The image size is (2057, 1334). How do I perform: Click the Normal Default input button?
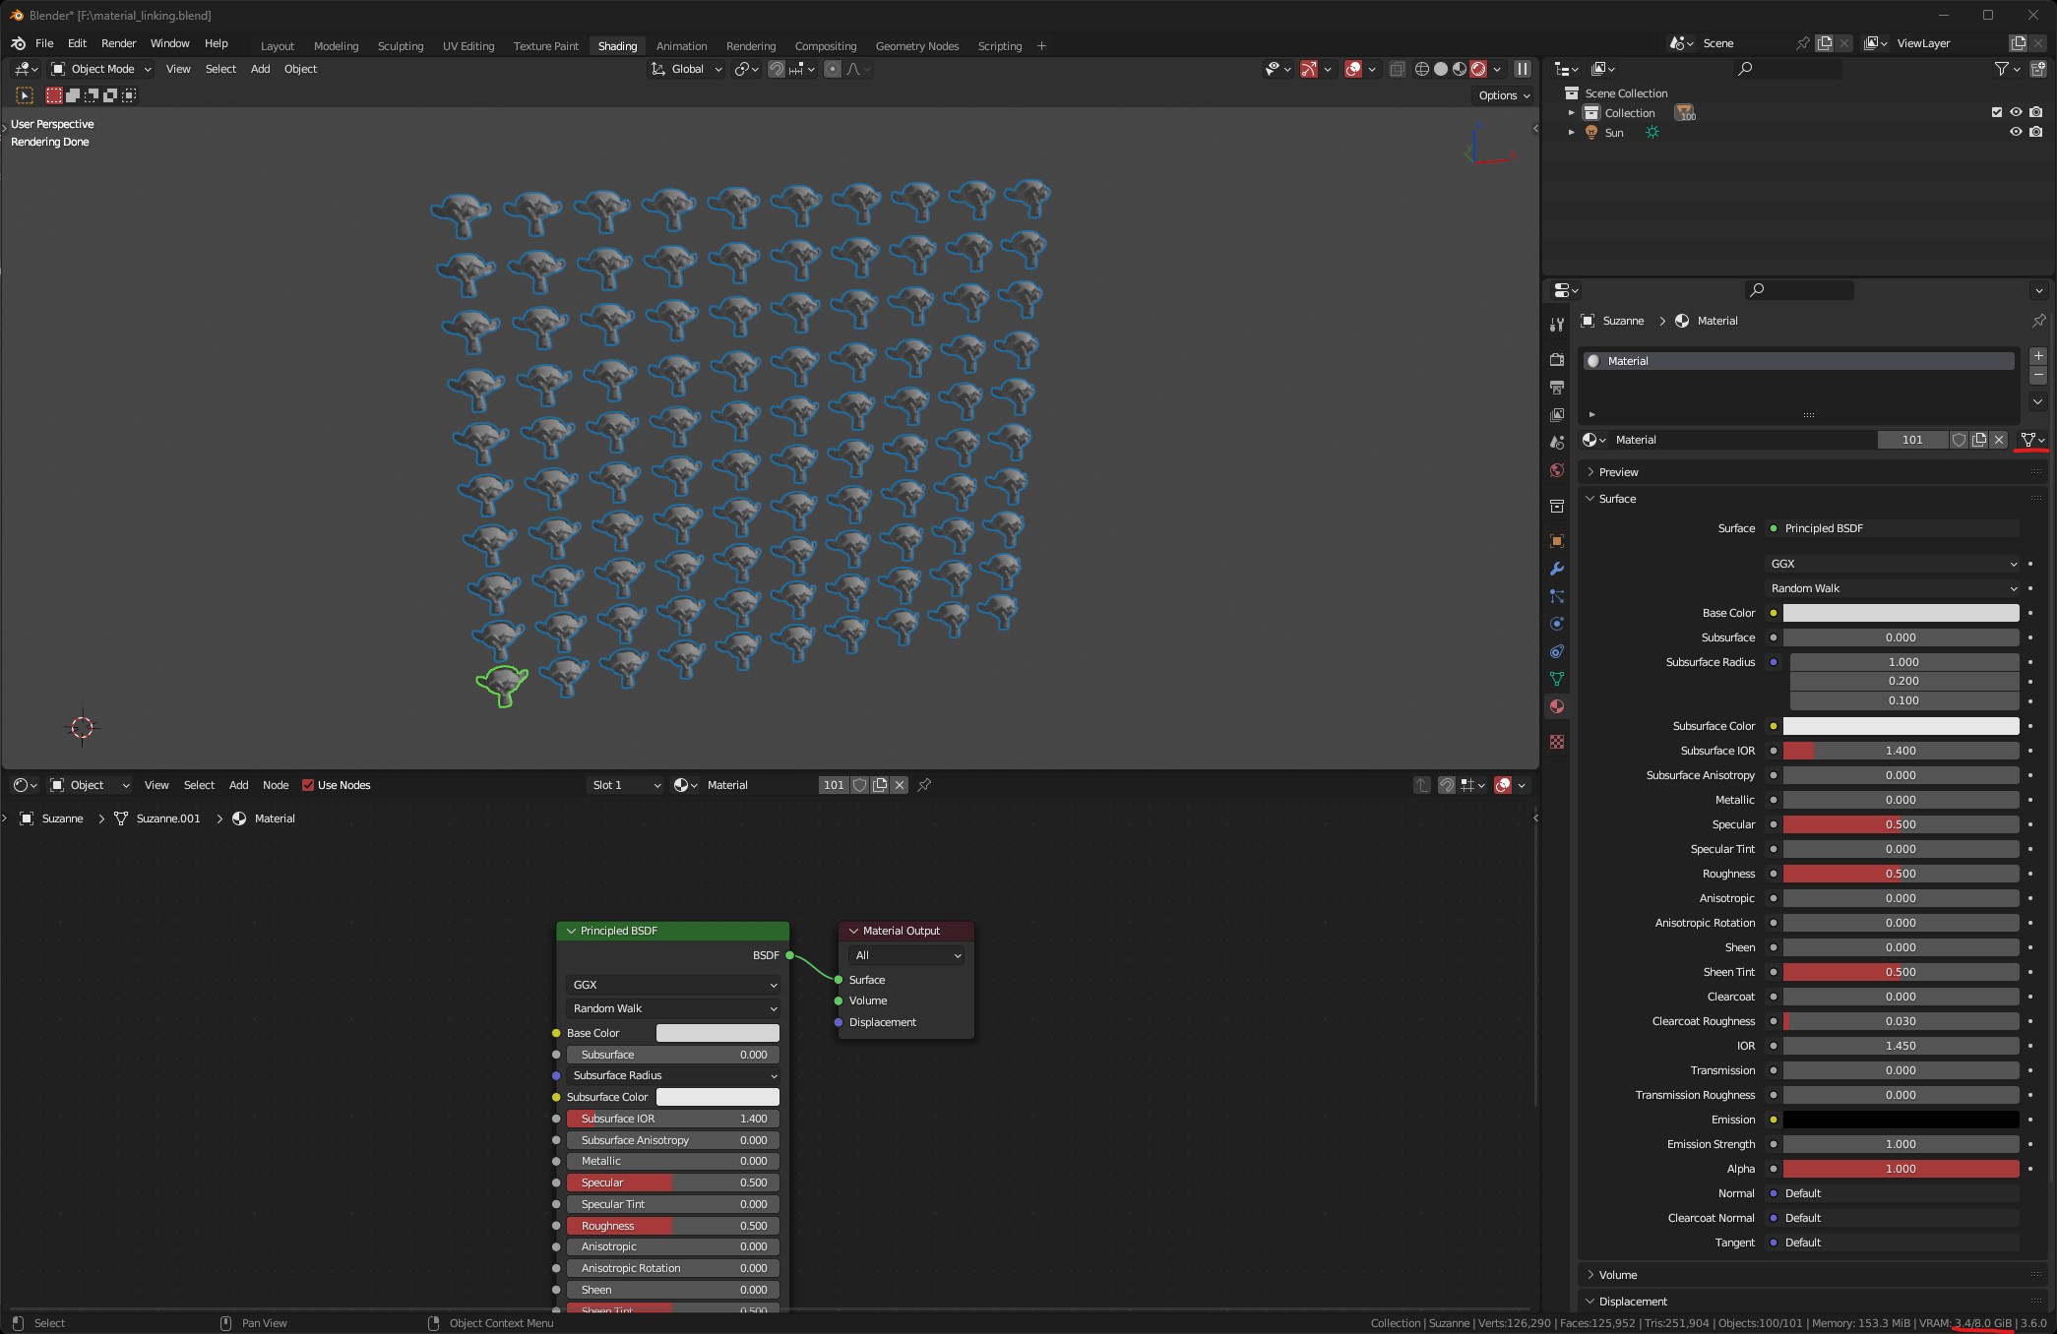(x=1893, y=1193)
